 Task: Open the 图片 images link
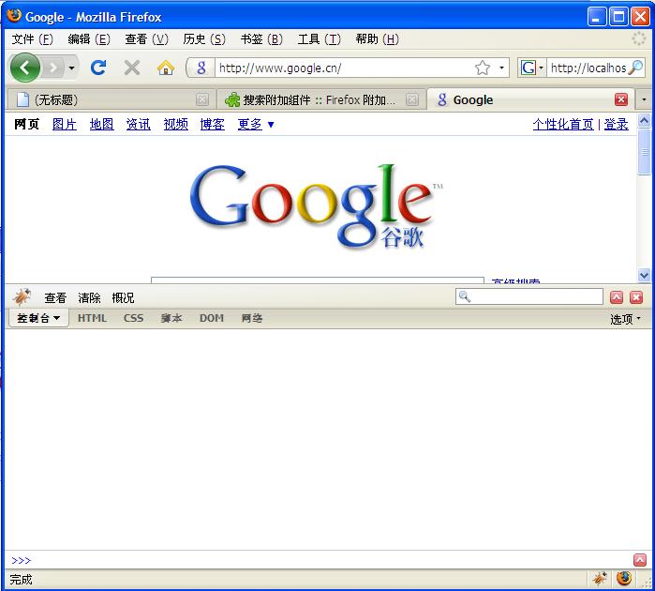[65, 124]
